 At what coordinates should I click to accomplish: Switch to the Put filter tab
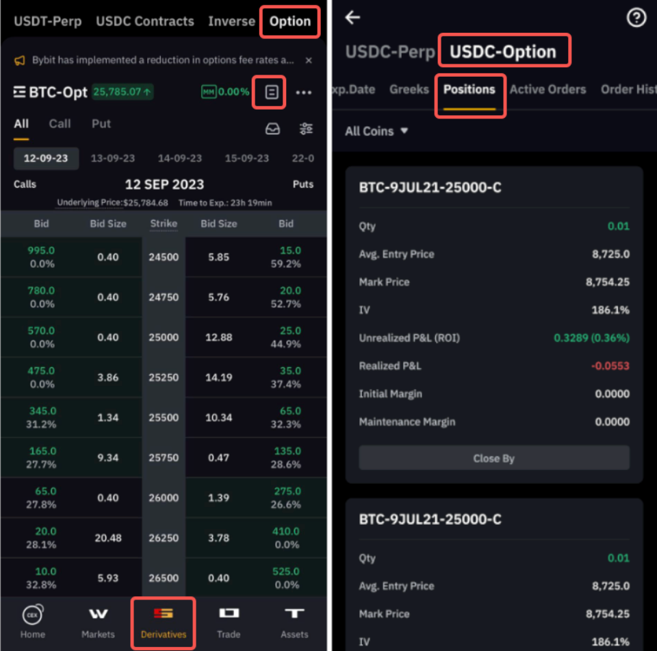click(x=101, y=124)
